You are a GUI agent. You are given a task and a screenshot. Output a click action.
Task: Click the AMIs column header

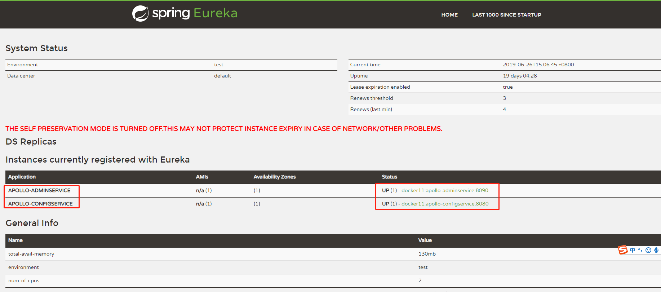(202, 177)
